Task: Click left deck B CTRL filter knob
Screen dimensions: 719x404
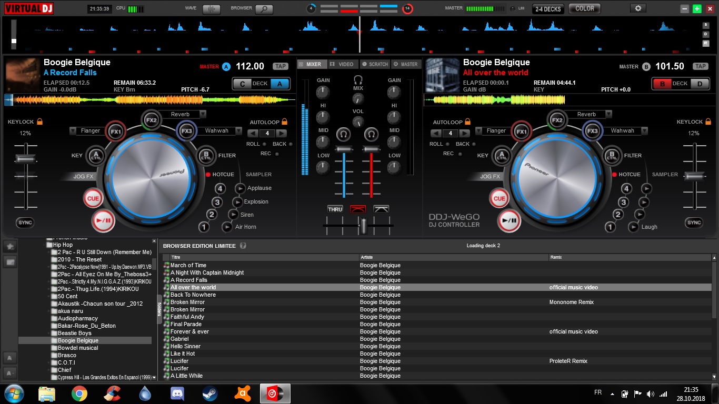Action: pyautogui.click(x=205, y=156)
